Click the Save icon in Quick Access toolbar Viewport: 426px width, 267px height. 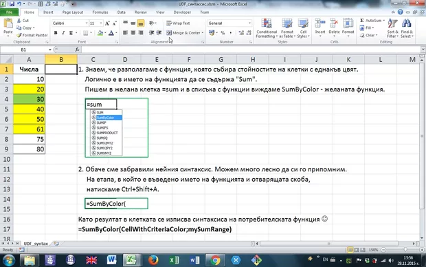tap(12, 4)
